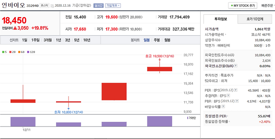Screen dimensions: 275x139
Task: Click the 외국인보유주식수(B) value 2,634
Action: coord(266,61)
